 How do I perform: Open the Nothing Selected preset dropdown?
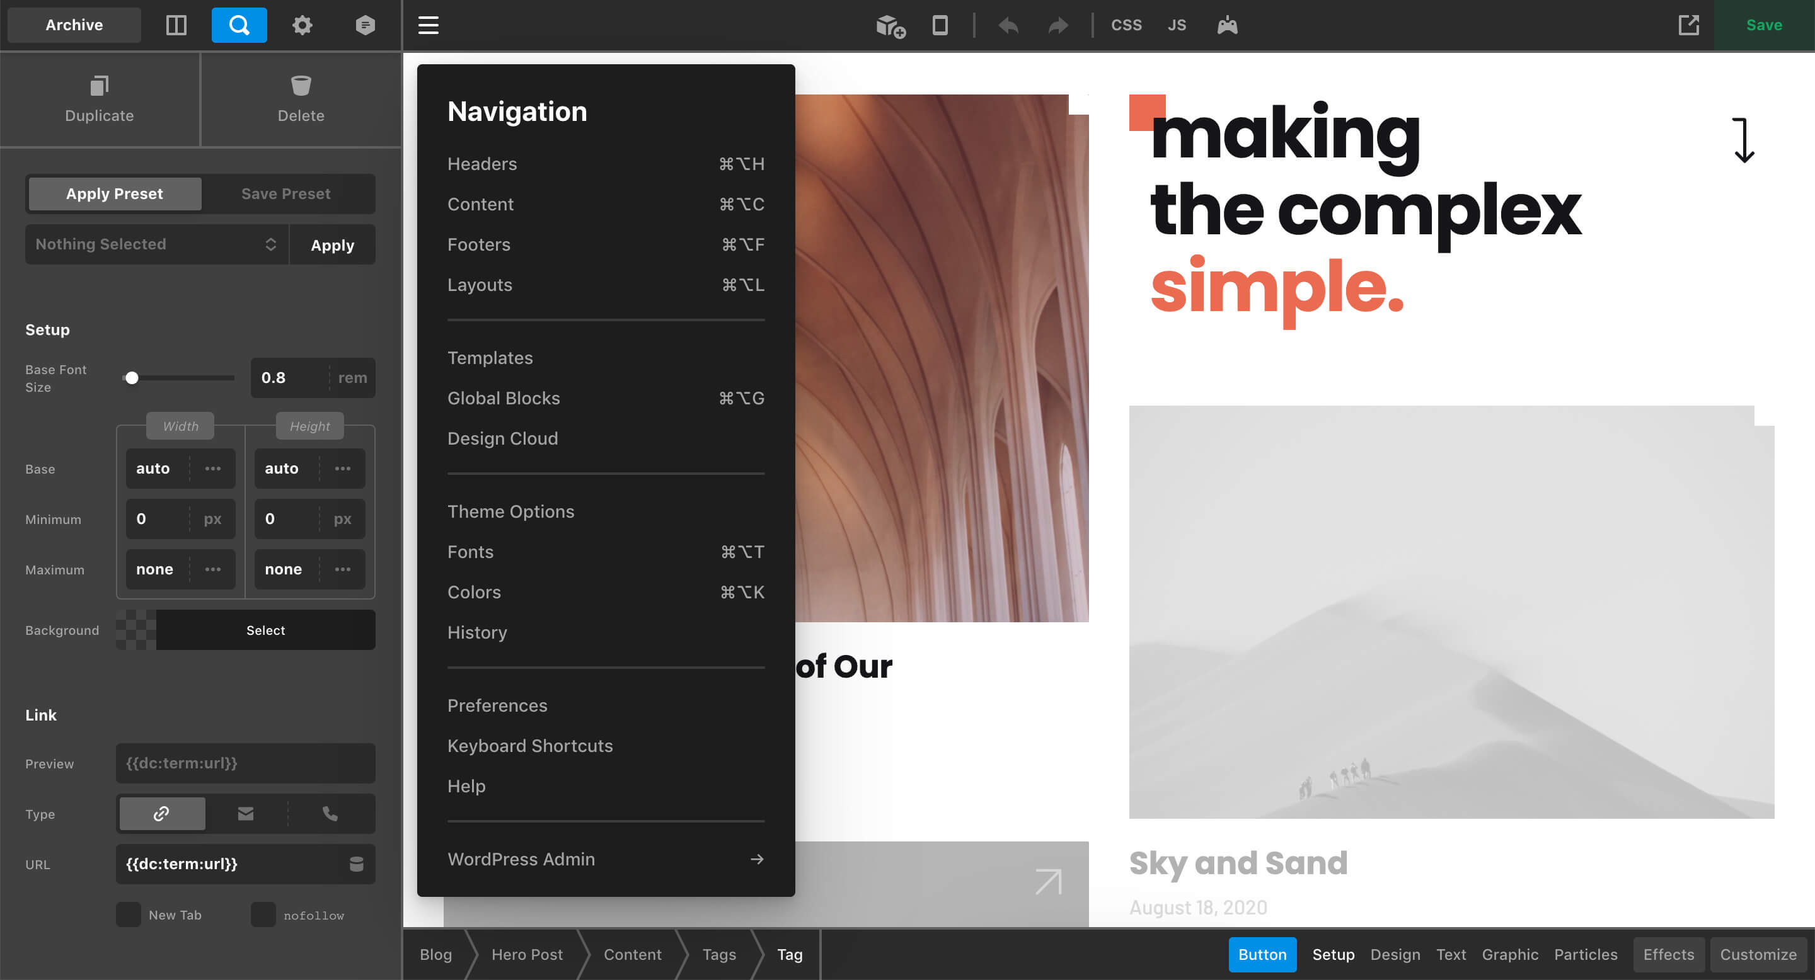click(156, 244)
